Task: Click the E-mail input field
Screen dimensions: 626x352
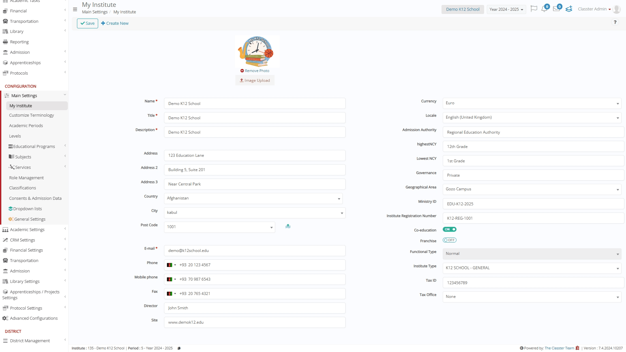Action: click(255, 251)
